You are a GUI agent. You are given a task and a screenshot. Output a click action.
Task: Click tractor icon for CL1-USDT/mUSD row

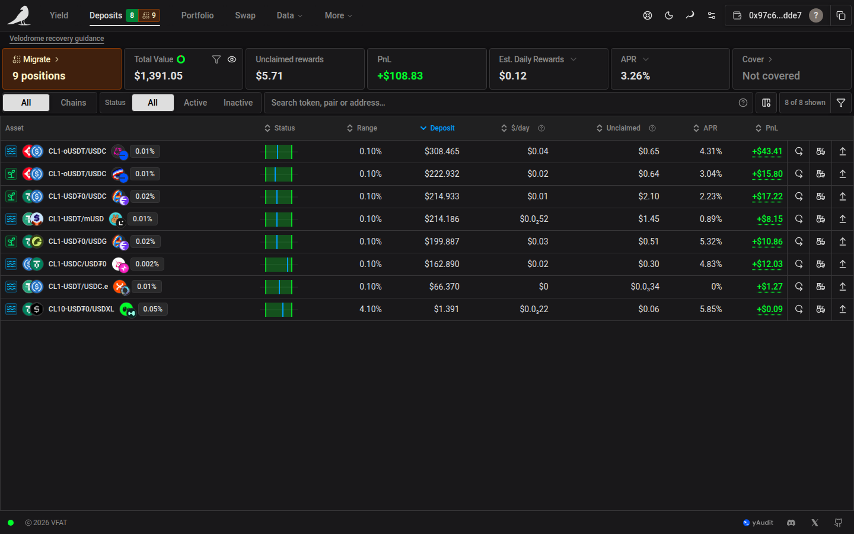[x=821, y=219]
